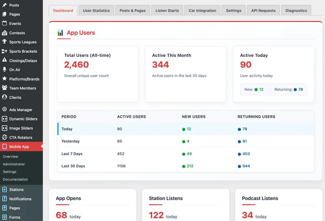Click the Mobile App phone icon

tap(4, 146)
